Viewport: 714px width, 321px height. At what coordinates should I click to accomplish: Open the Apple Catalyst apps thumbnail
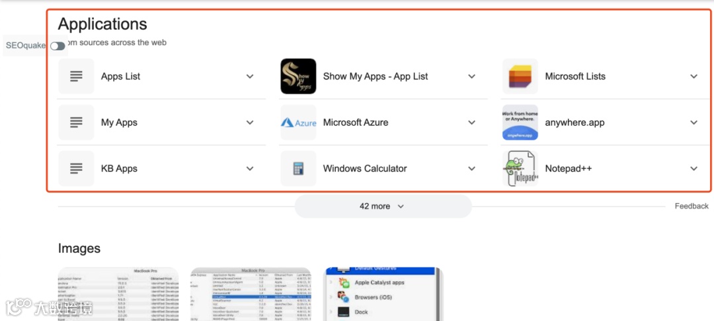[x=383, y=294]
